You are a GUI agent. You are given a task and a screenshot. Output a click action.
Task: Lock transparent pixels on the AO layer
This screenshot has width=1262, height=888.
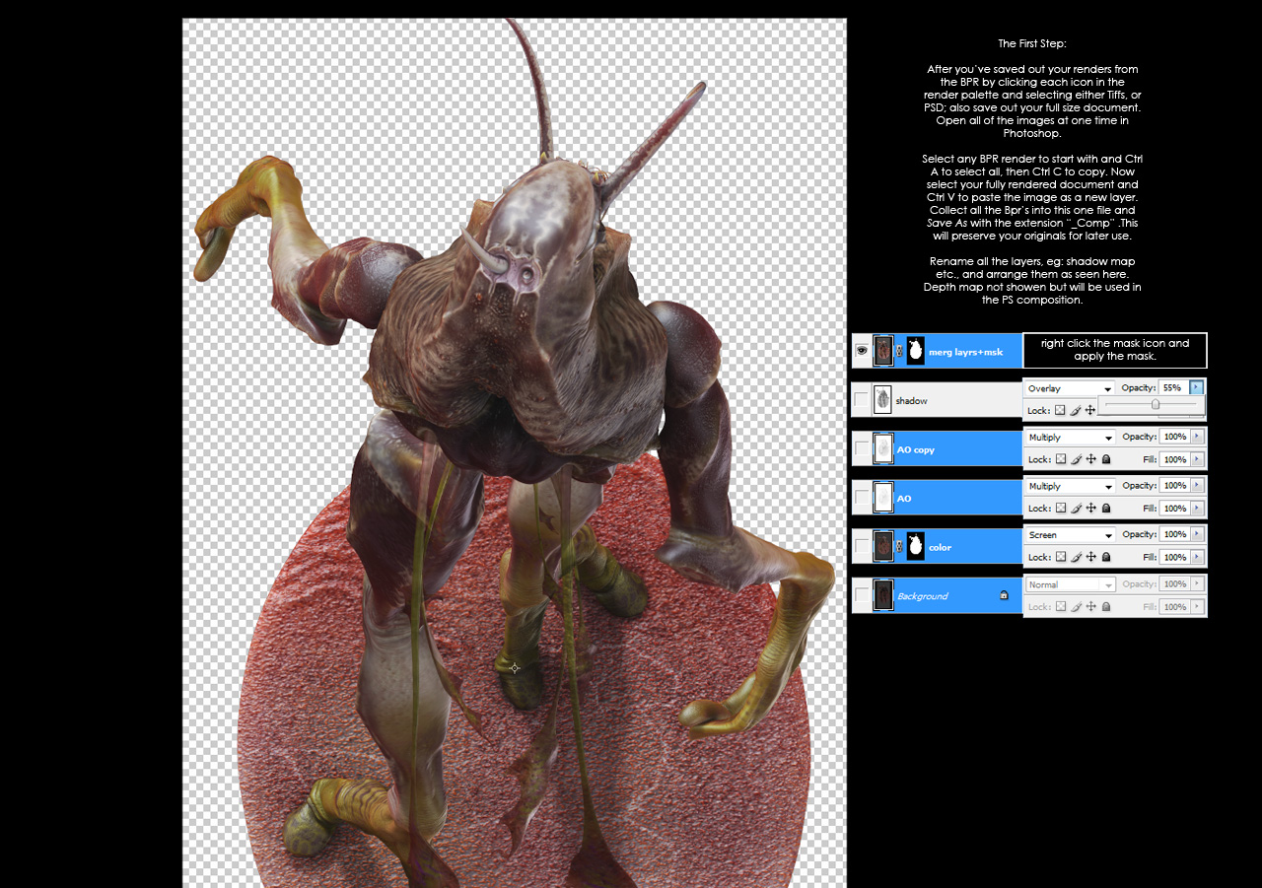click(x=1060, y=509)
